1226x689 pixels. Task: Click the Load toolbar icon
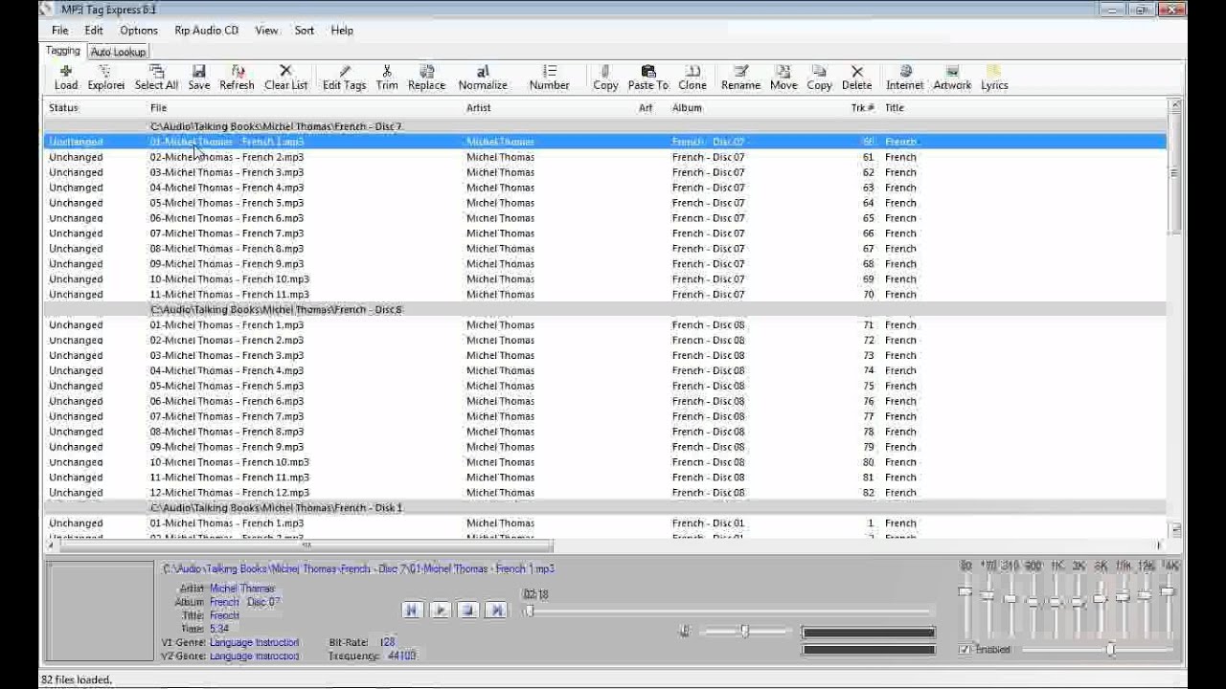coord(66,78)
